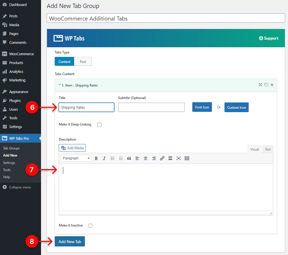
Task: Open the WP Tabs Pro menu
Action: 21,138
